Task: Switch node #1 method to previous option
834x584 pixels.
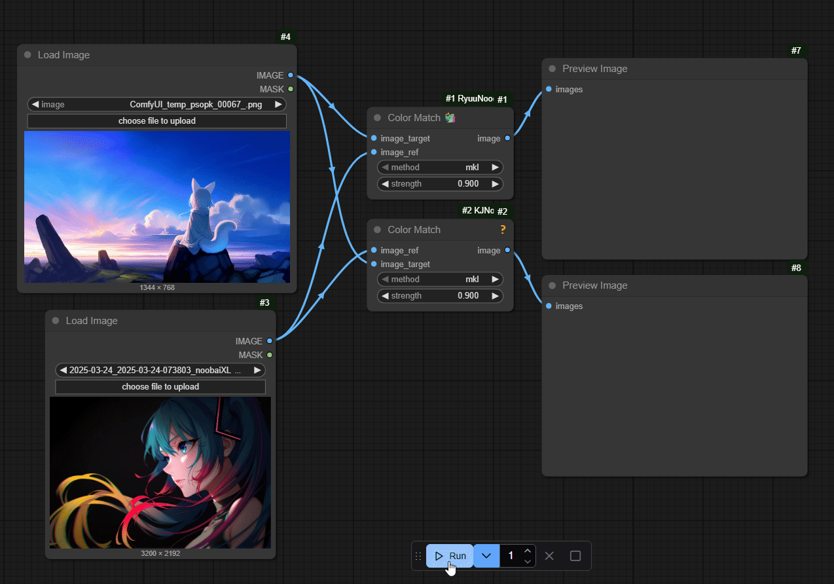Action: point(385,167)
